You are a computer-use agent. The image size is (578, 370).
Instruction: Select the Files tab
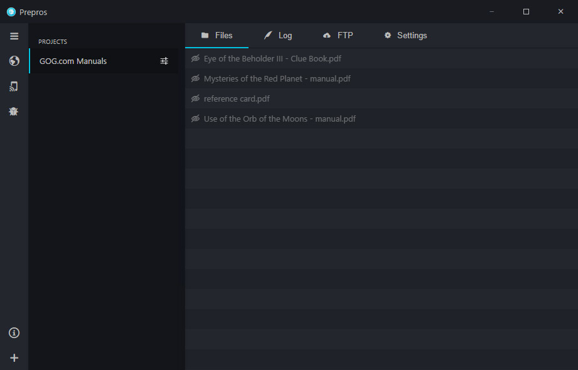click(x=217, y=35)
